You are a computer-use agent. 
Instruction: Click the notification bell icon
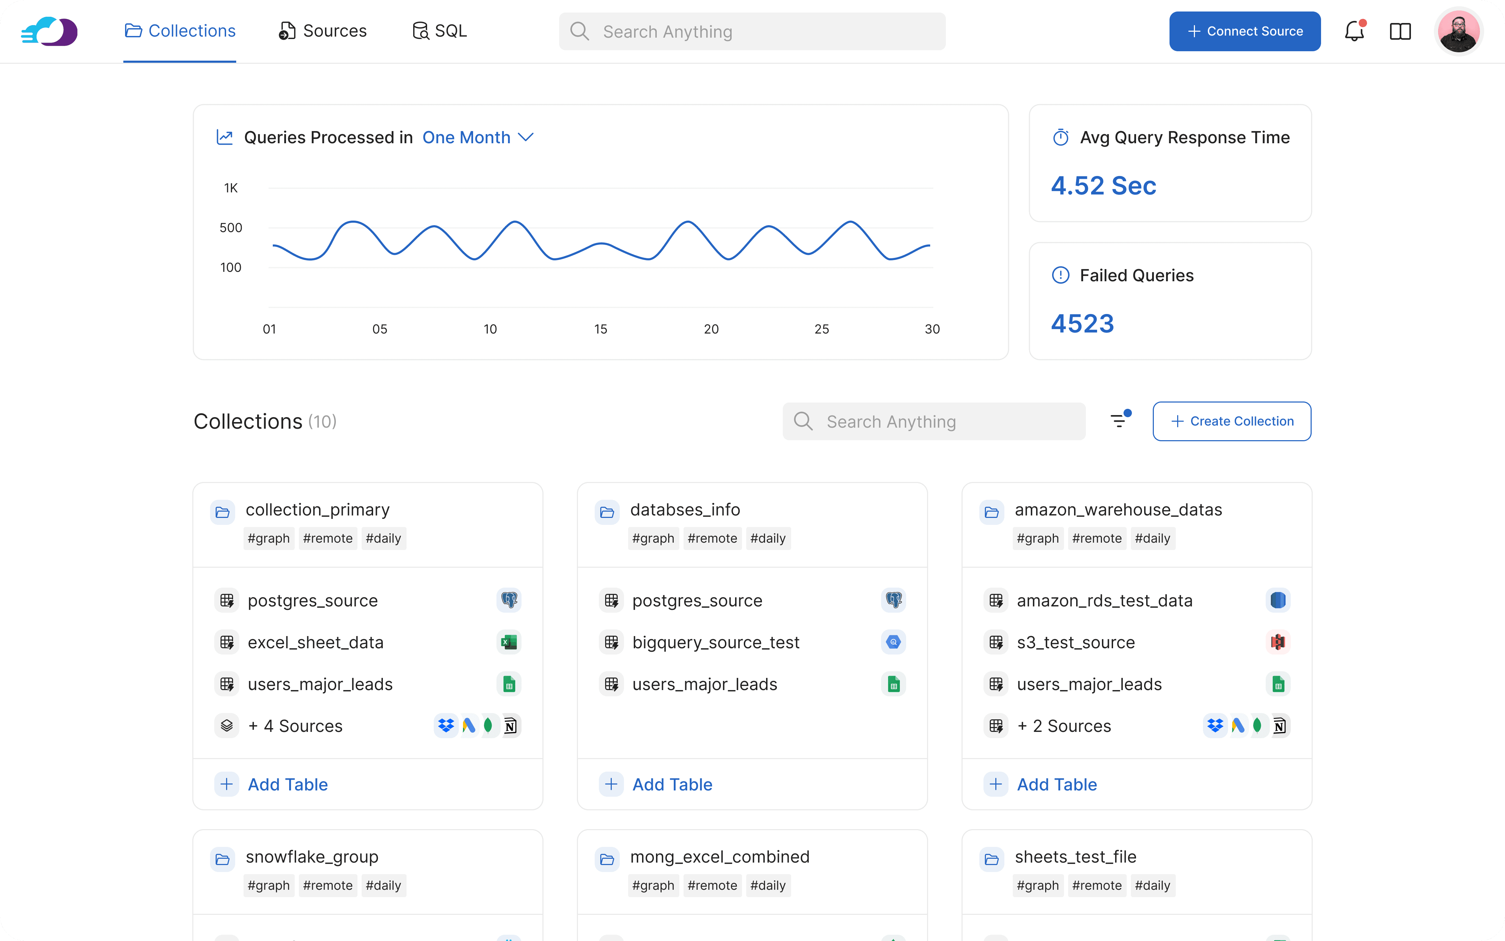click(1354, 31)
